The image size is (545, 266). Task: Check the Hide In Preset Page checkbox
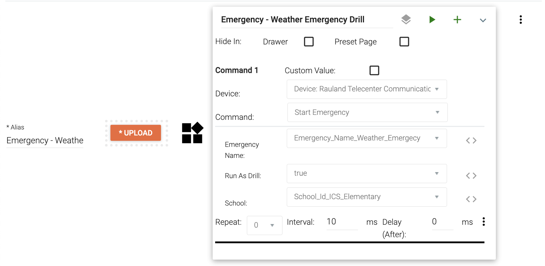coord(404,42)
